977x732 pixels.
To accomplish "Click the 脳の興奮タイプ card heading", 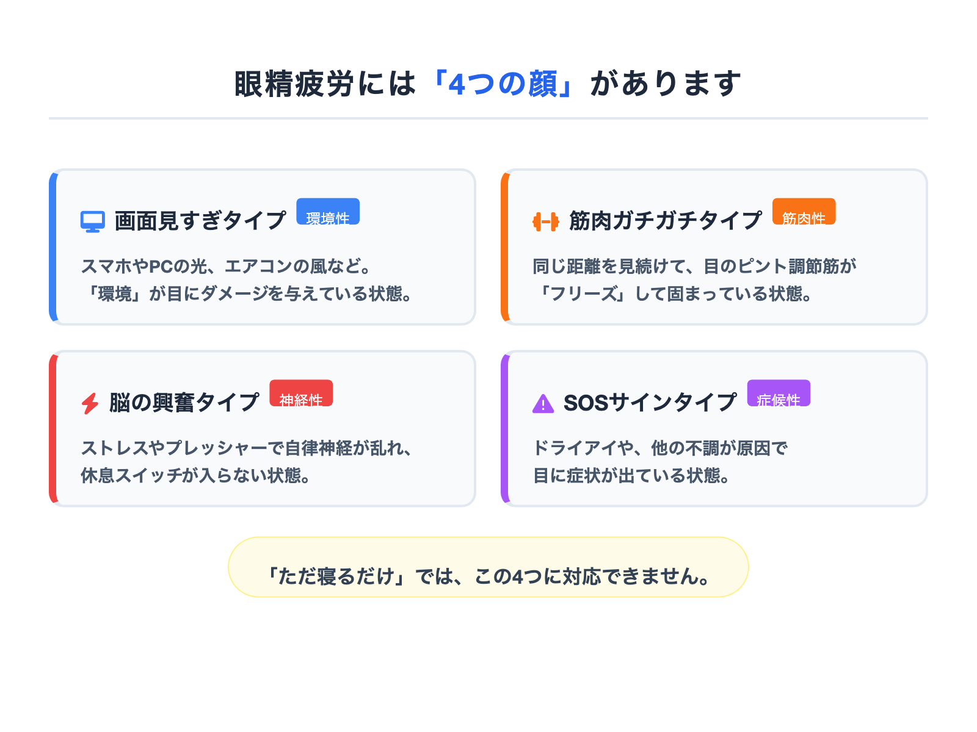I will click(x=184, y=402).
